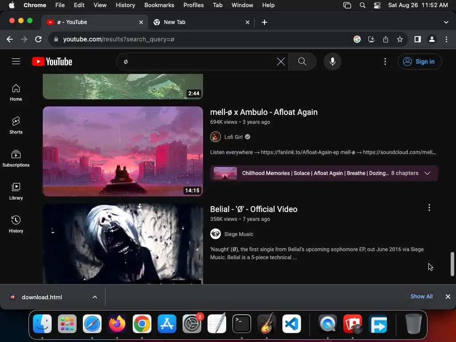Close the New Tab tab
This screenshot has height=342, width=456.
pyautogui.click(x=248, y=22)
